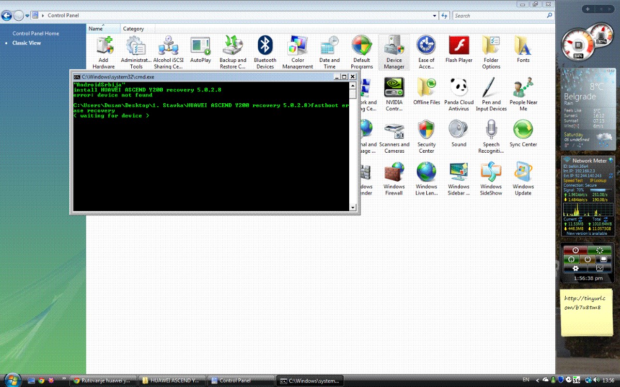Image resolution: width=620 pixels, height=387 pixels.
Task: Click the address bar refresh button
Action: pos(444,16)
